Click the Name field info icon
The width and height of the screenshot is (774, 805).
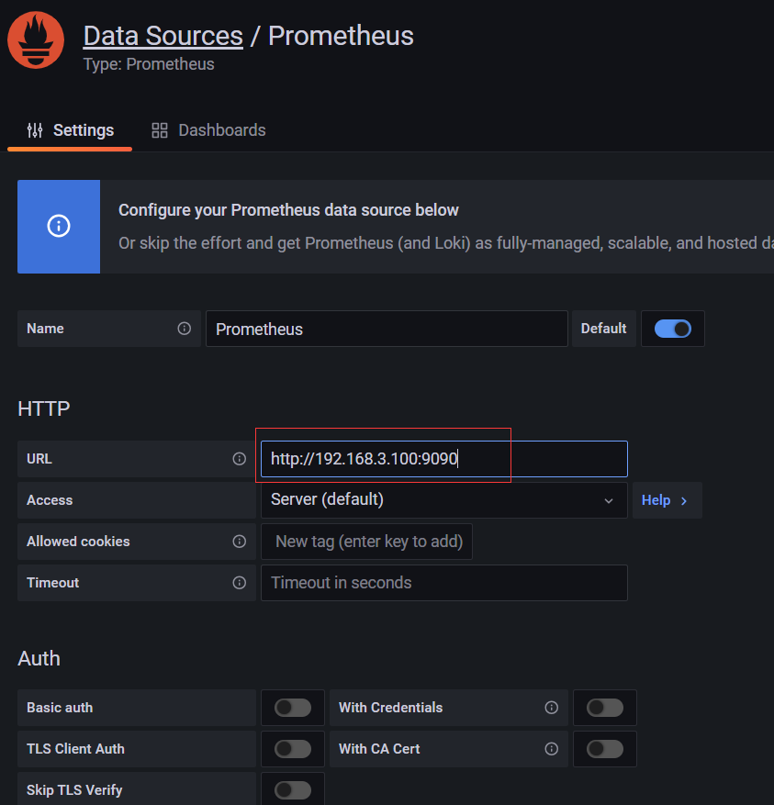[x=185, y=329]
